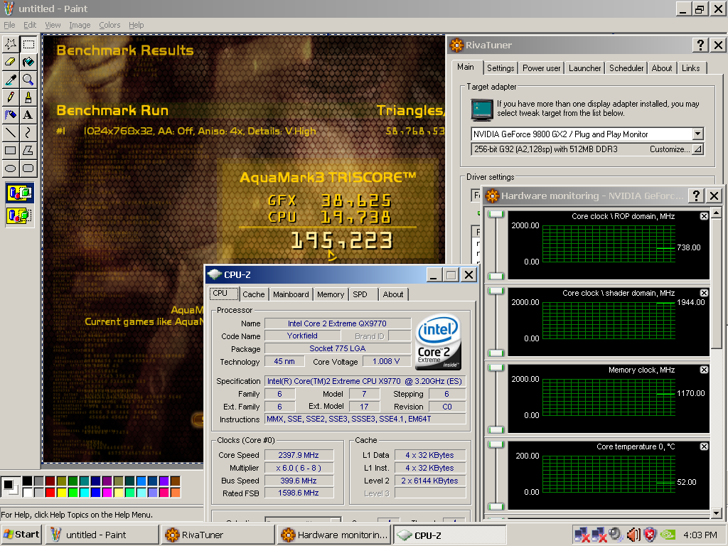Open the target adapter dropdown list
Viewport: 728px width, 546px height.
pyautogui.click(x=697, y=134)
